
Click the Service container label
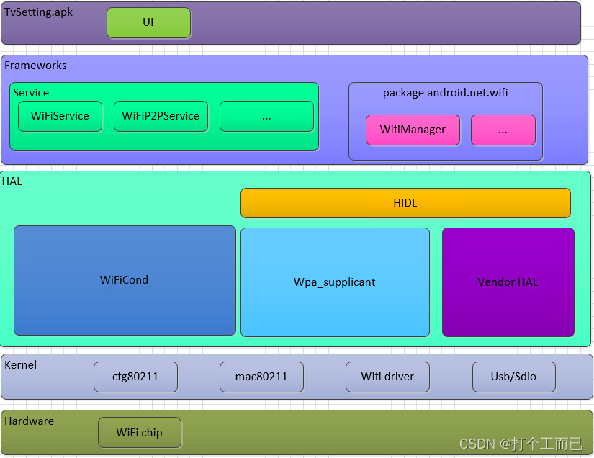[x=31, y=93]
